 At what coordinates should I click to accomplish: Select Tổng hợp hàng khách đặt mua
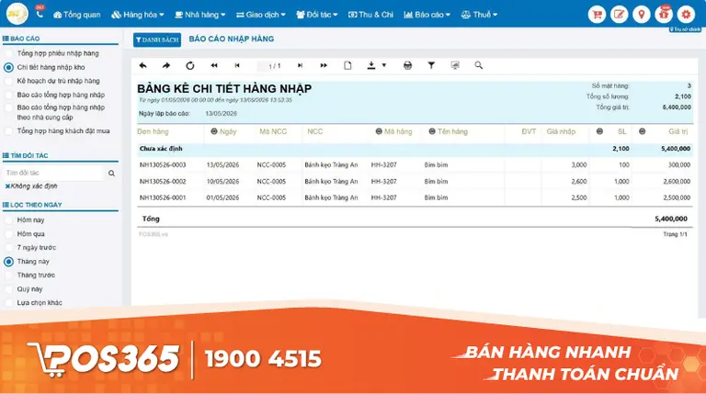tap(57, 131)
